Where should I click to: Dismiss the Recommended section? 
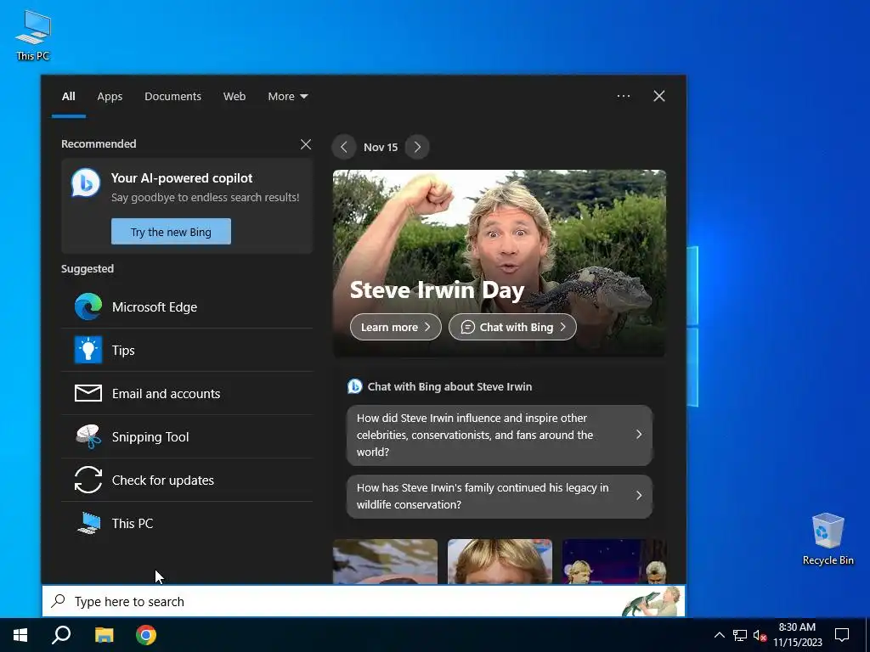[306, 144]
